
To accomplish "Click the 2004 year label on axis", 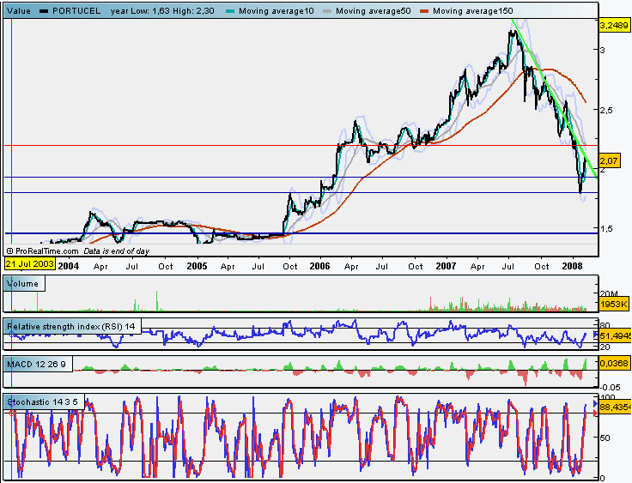I will tap(68, 266).
